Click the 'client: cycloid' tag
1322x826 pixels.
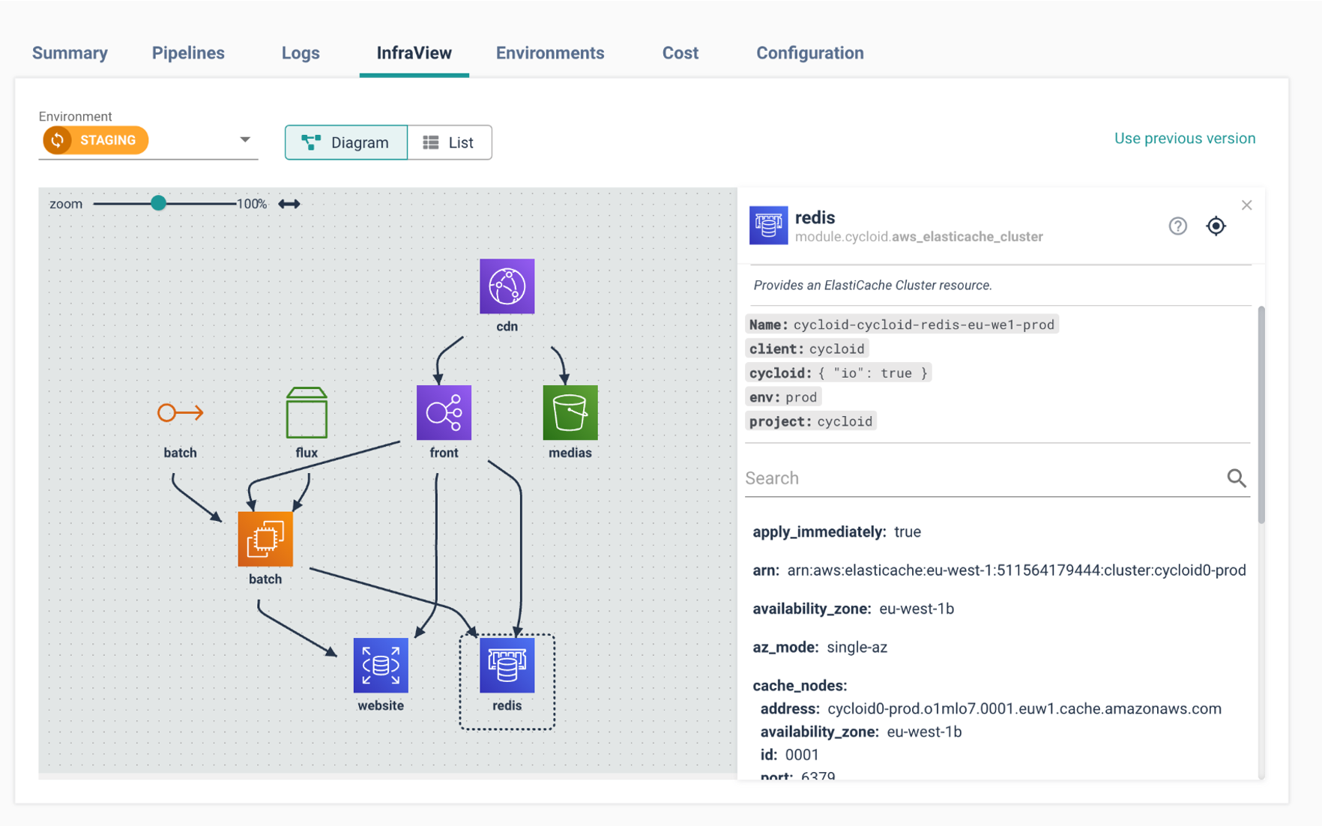tap(807, 349)
